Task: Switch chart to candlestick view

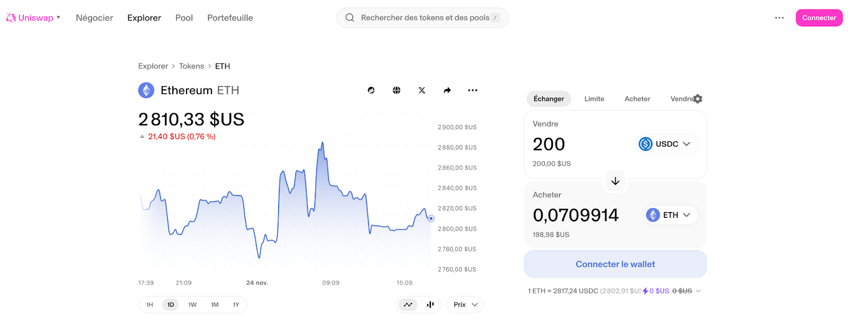Action: [x=430, y=305]
